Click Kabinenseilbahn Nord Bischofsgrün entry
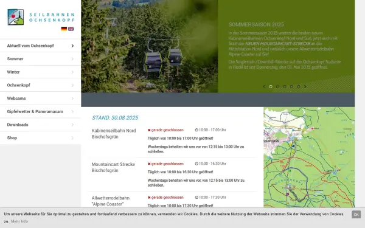Screen dimensions: 365x228 point(114,134)
